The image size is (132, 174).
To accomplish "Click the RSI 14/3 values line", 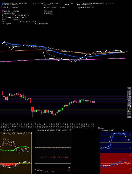I will [15, 15].
